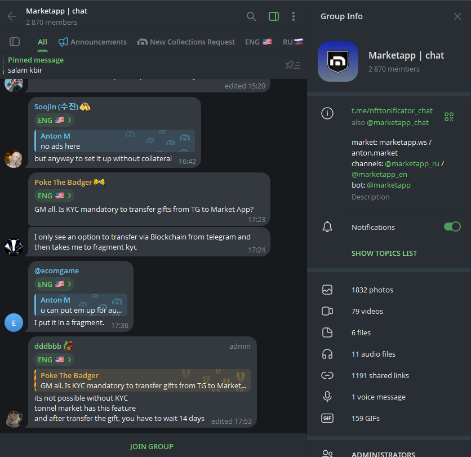471x457 pixels.
Task: Click sender name Poke The Badger
Action: (63, 182)
